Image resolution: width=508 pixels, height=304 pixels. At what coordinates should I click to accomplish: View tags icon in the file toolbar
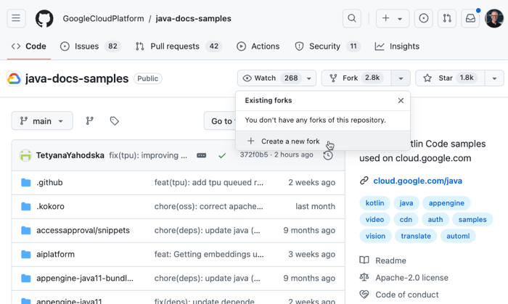click(114, 121)
